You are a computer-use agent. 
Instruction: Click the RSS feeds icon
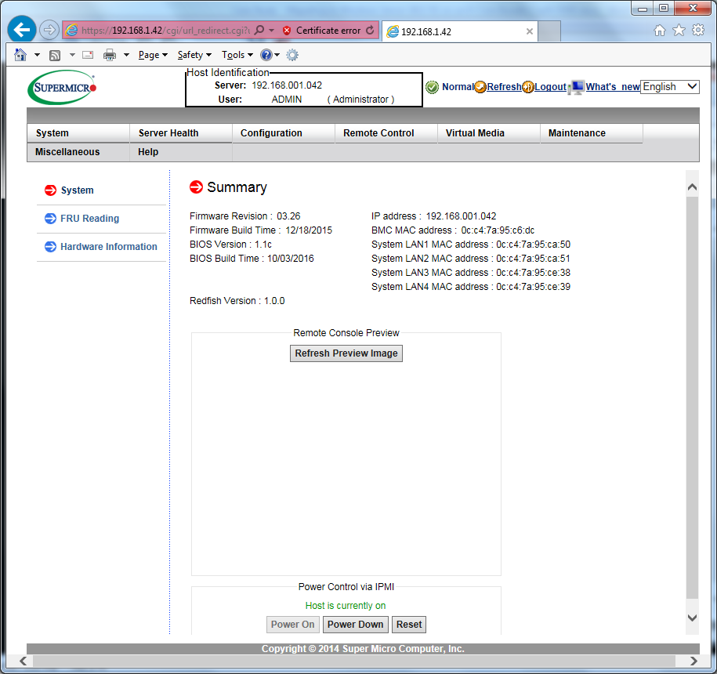55,56
